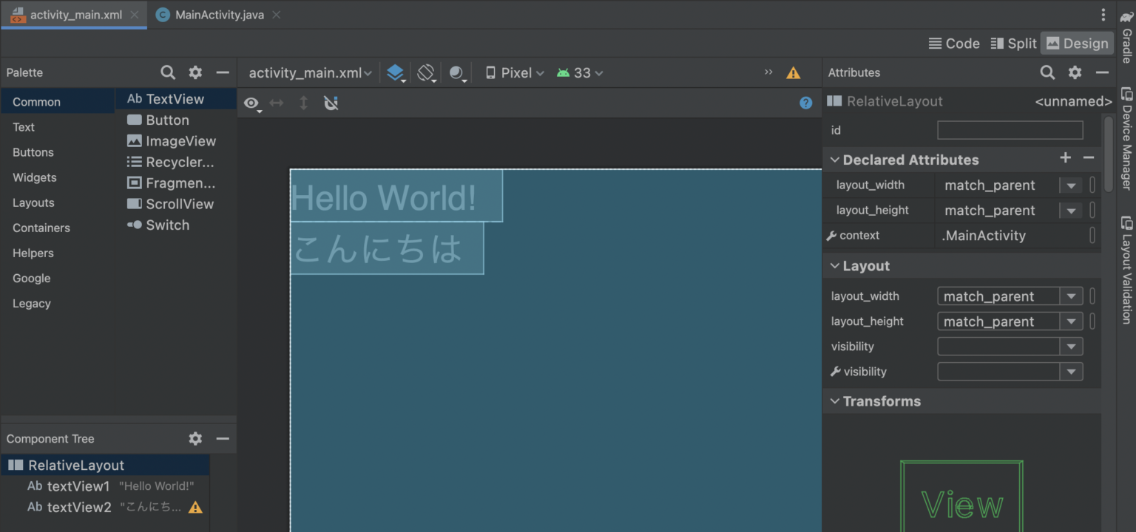
Task: Switch to Design view mode
Action: click(x=1077, y=44)
